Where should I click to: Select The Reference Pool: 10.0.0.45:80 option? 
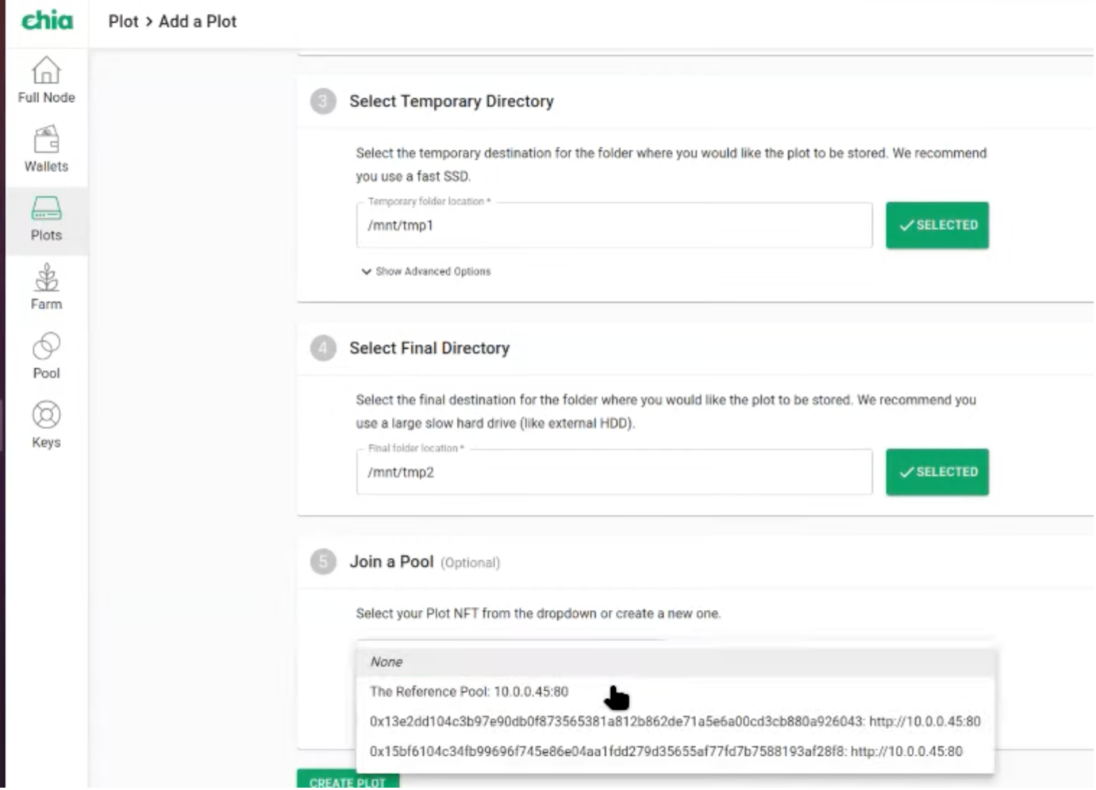point(469,692)
